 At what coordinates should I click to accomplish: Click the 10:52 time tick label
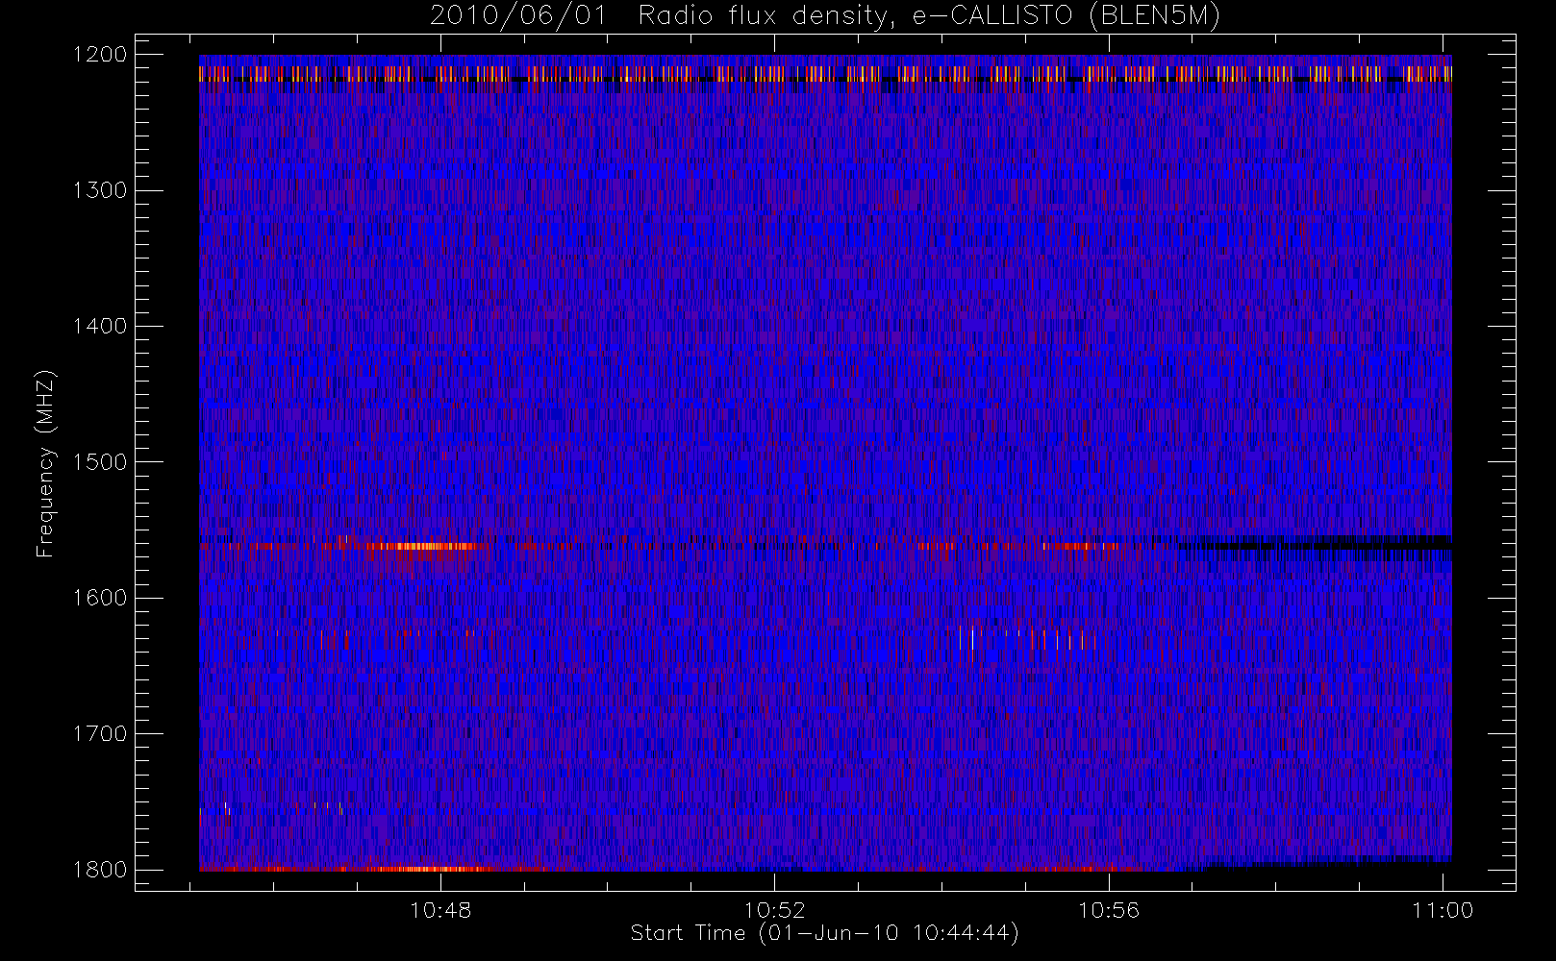pos(775,910)
